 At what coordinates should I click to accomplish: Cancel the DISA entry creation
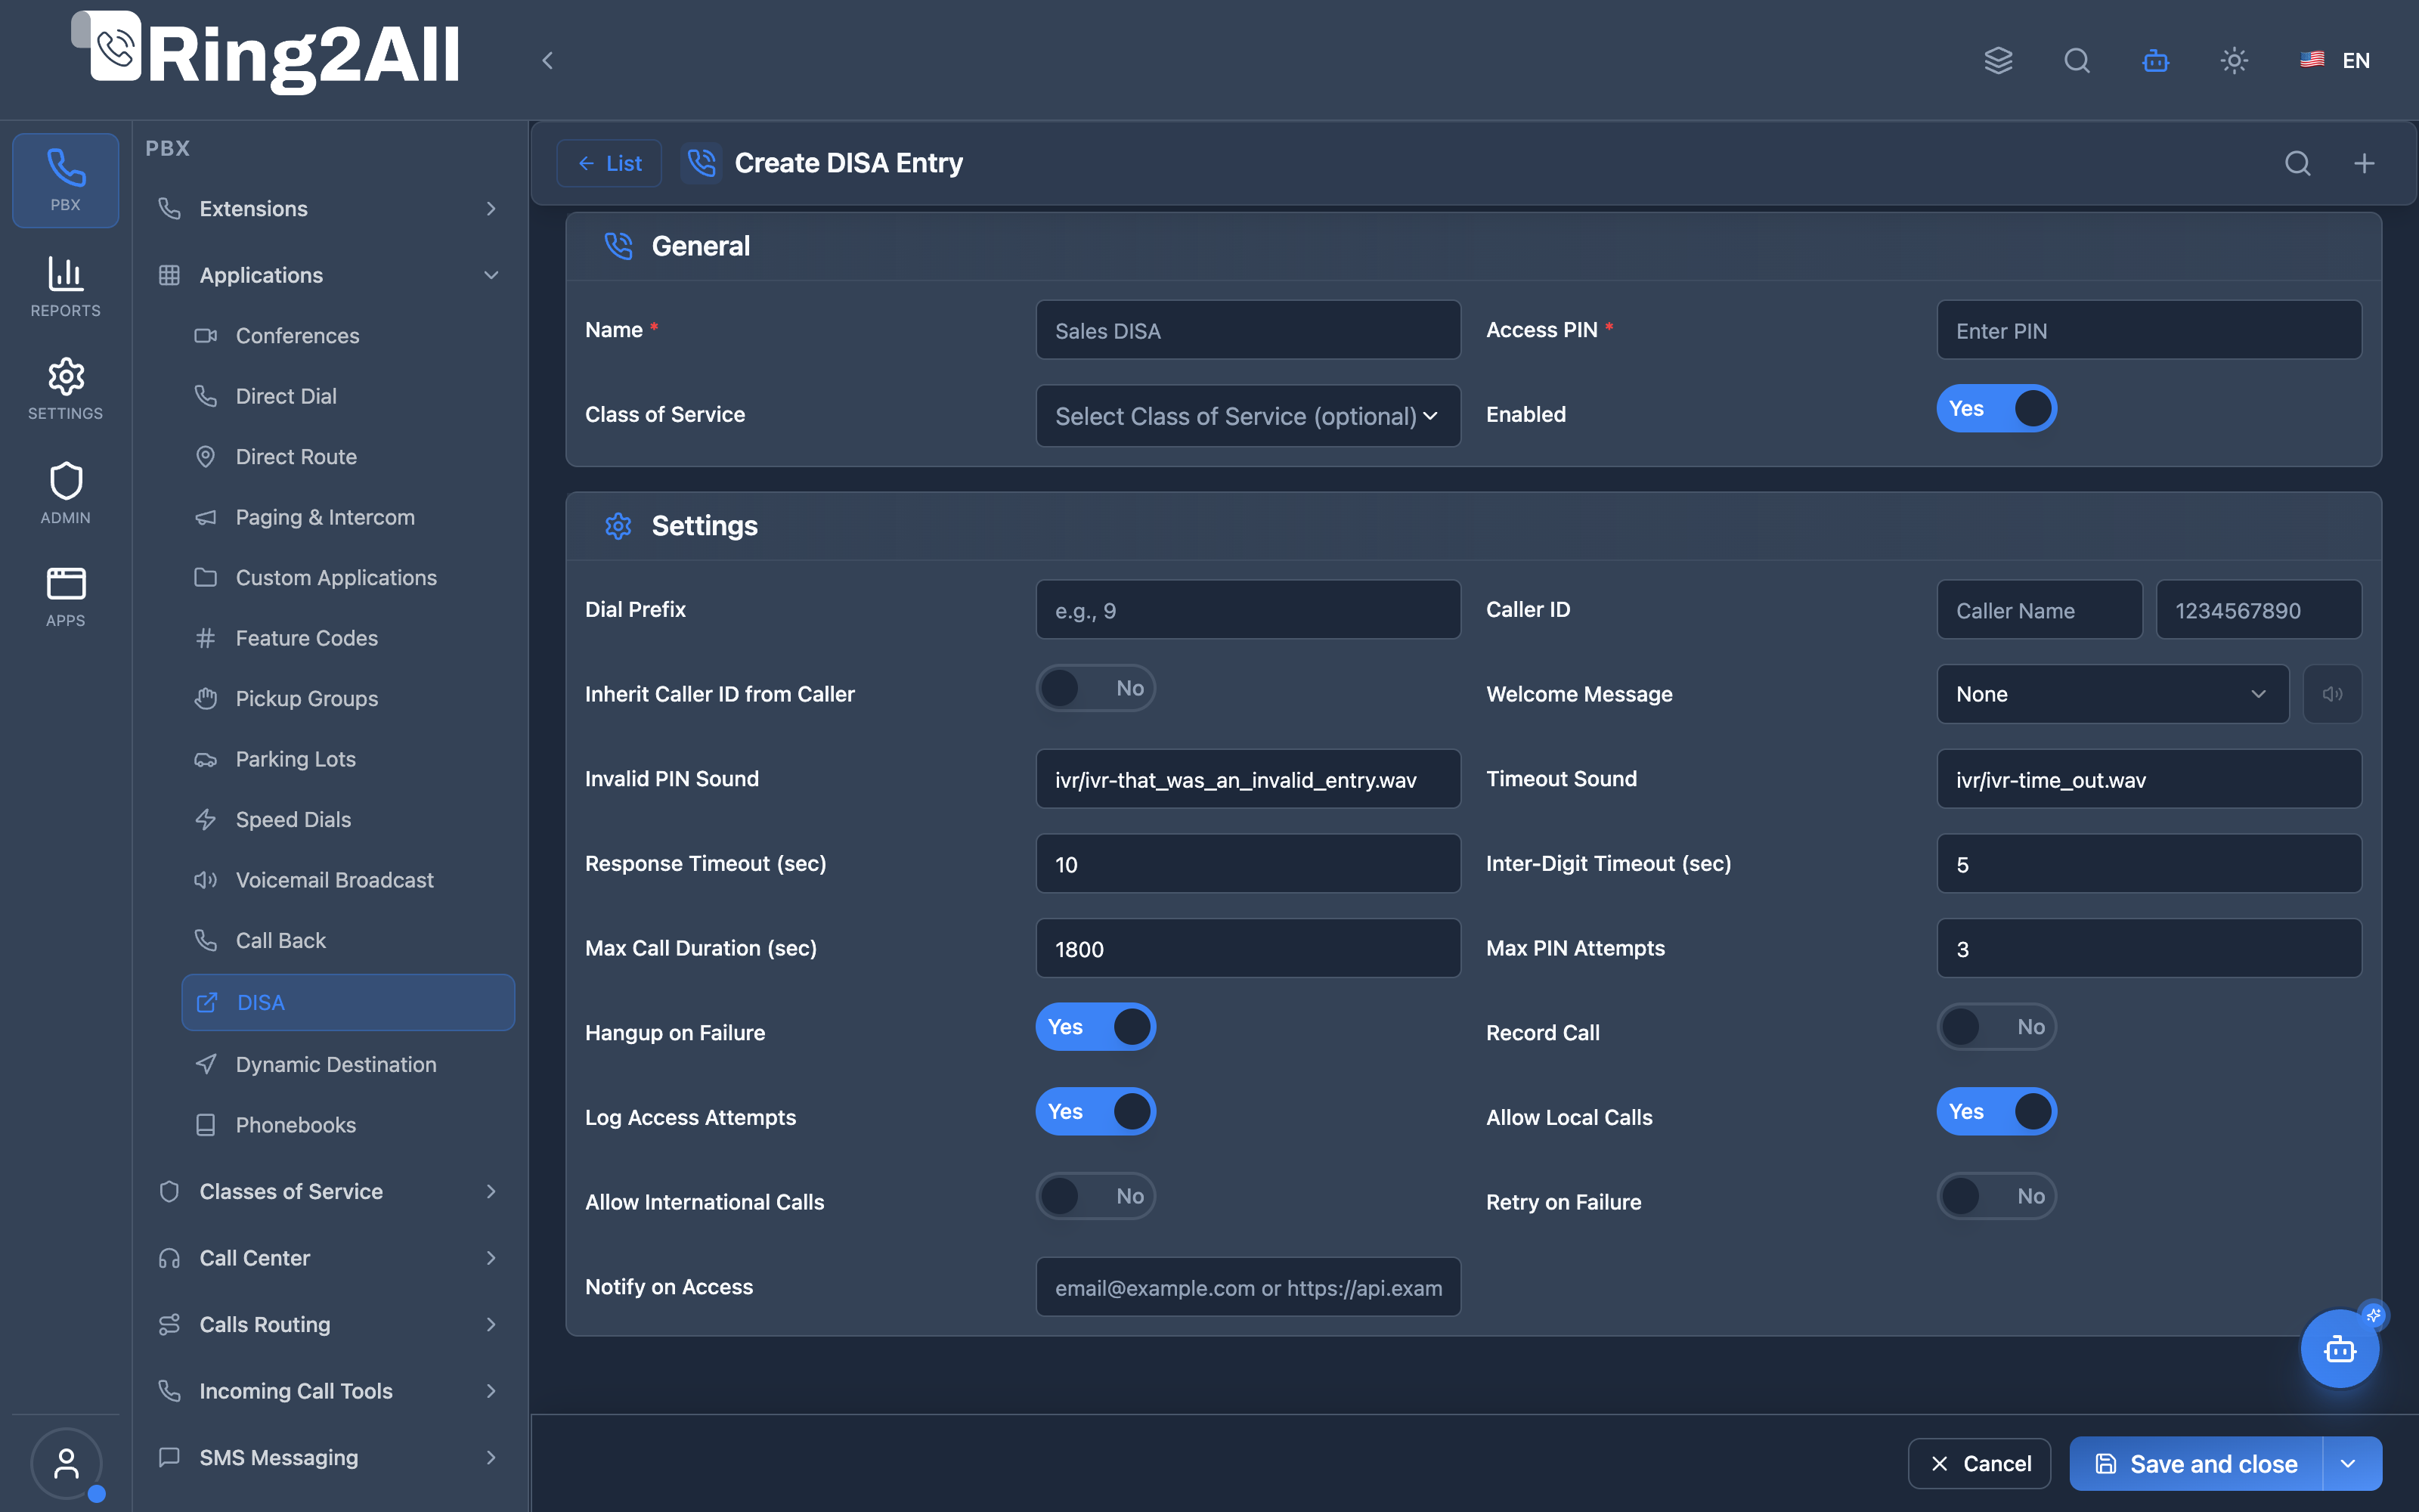(x=1979, y=1464)
